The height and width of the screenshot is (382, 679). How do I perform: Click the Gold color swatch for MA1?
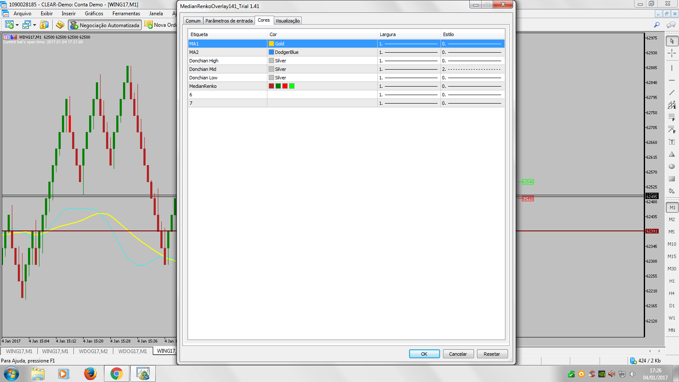[271, 44]
